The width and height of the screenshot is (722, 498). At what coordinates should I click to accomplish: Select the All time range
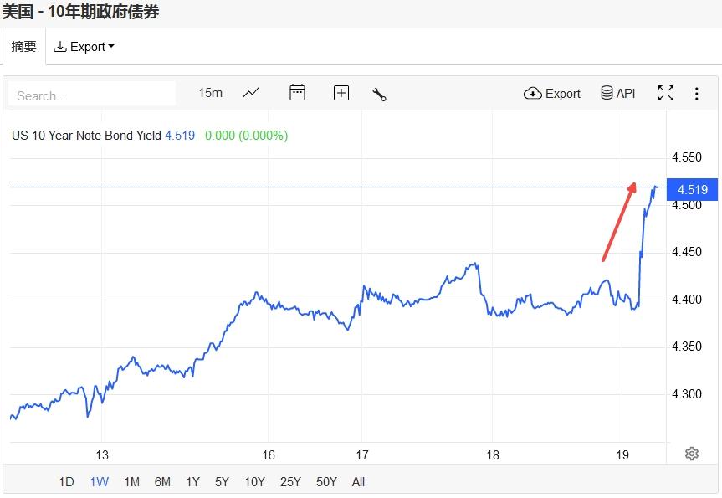pos(358,481)
